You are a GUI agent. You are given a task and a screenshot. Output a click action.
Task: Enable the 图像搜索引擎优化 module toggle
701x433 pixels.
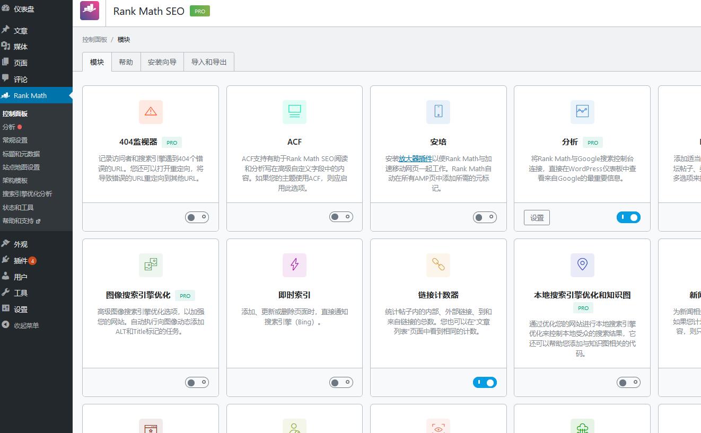(x=197, y=382)
